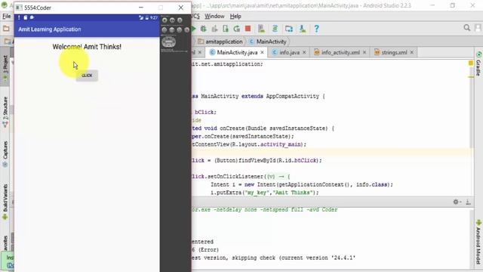Open the Window menu
The height and width of the screenshot is (272, 483).
214,16
